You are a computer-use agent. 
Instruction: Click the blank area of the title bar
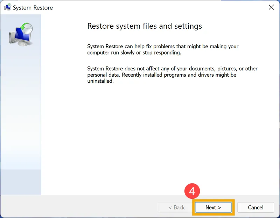click(157, 7)
